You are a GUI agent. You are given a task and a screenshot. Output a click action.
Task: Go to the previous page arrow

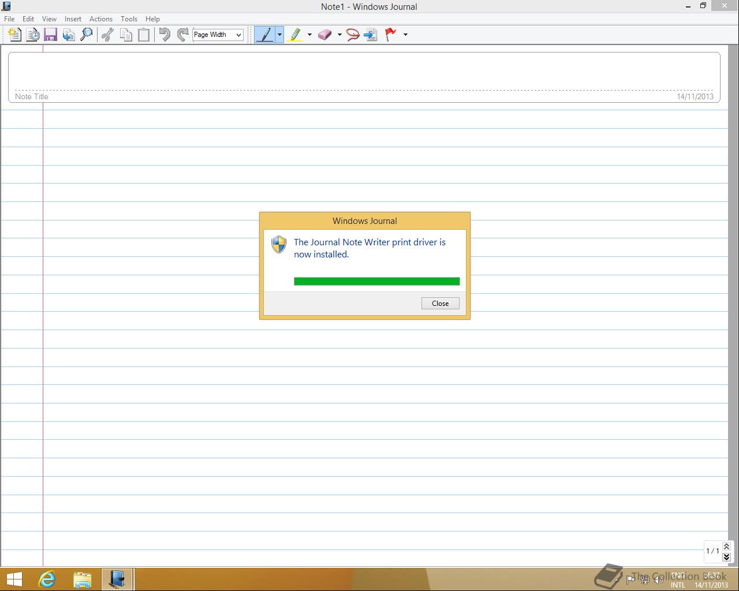pyautogui.click(x=726, y=546)
